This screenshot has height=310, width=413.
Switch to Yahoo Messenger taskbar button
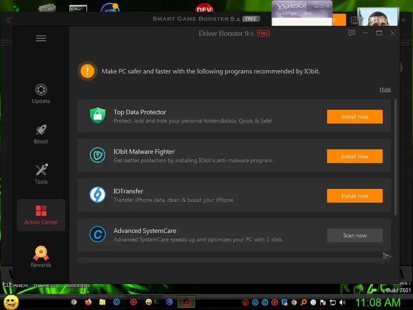[x=152, y=302]
